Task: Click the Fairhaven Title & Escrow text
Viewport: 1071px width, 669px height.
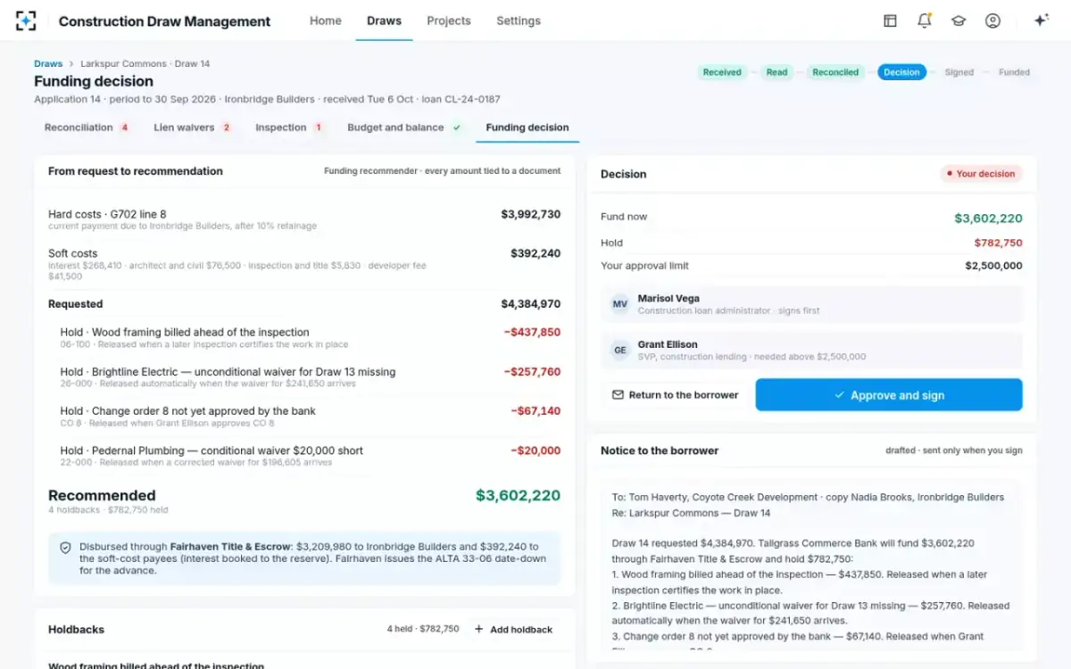Action: [232, 547]
